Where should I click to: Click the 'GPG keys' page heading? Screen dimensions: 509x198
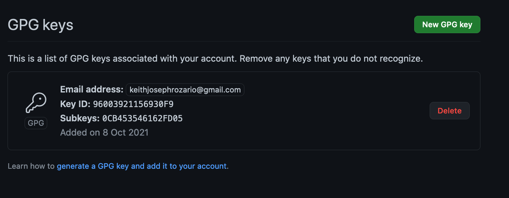coord(40,25)
